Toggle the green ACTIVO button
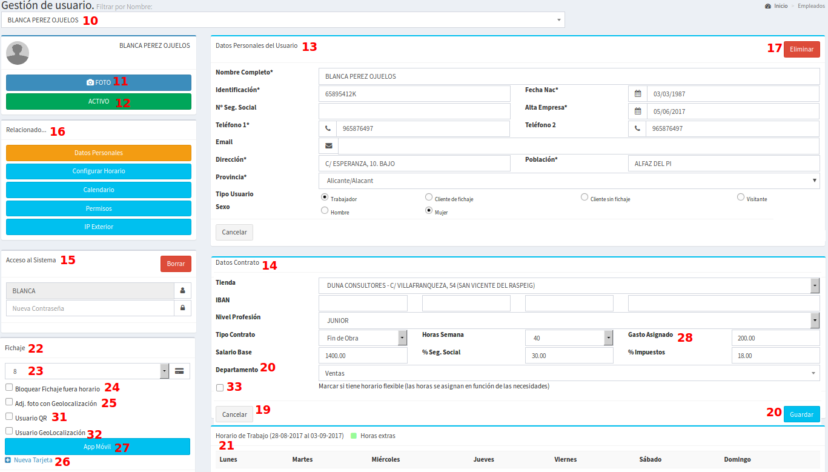 99,101
